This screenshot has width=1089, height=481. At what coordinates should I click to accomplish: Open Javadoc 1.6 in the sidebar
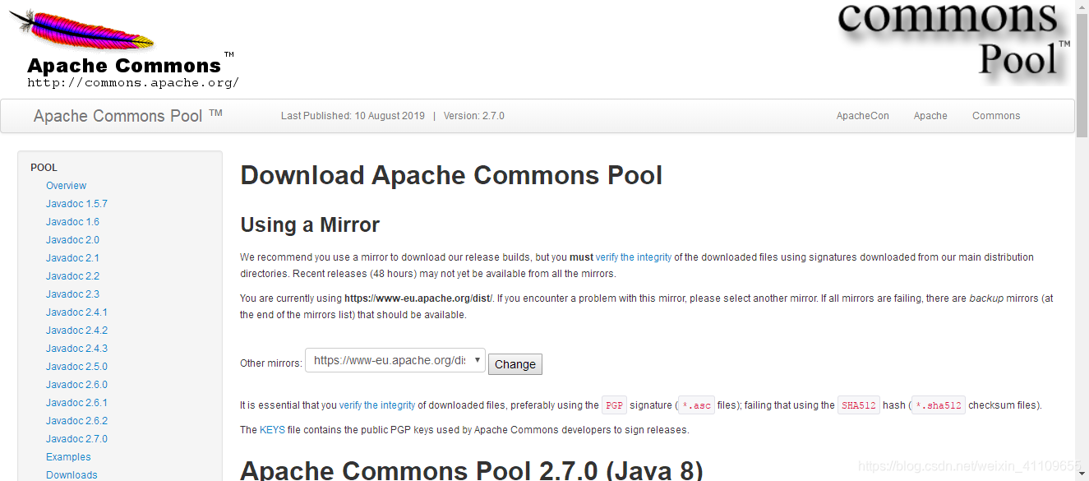click(72, 222)
